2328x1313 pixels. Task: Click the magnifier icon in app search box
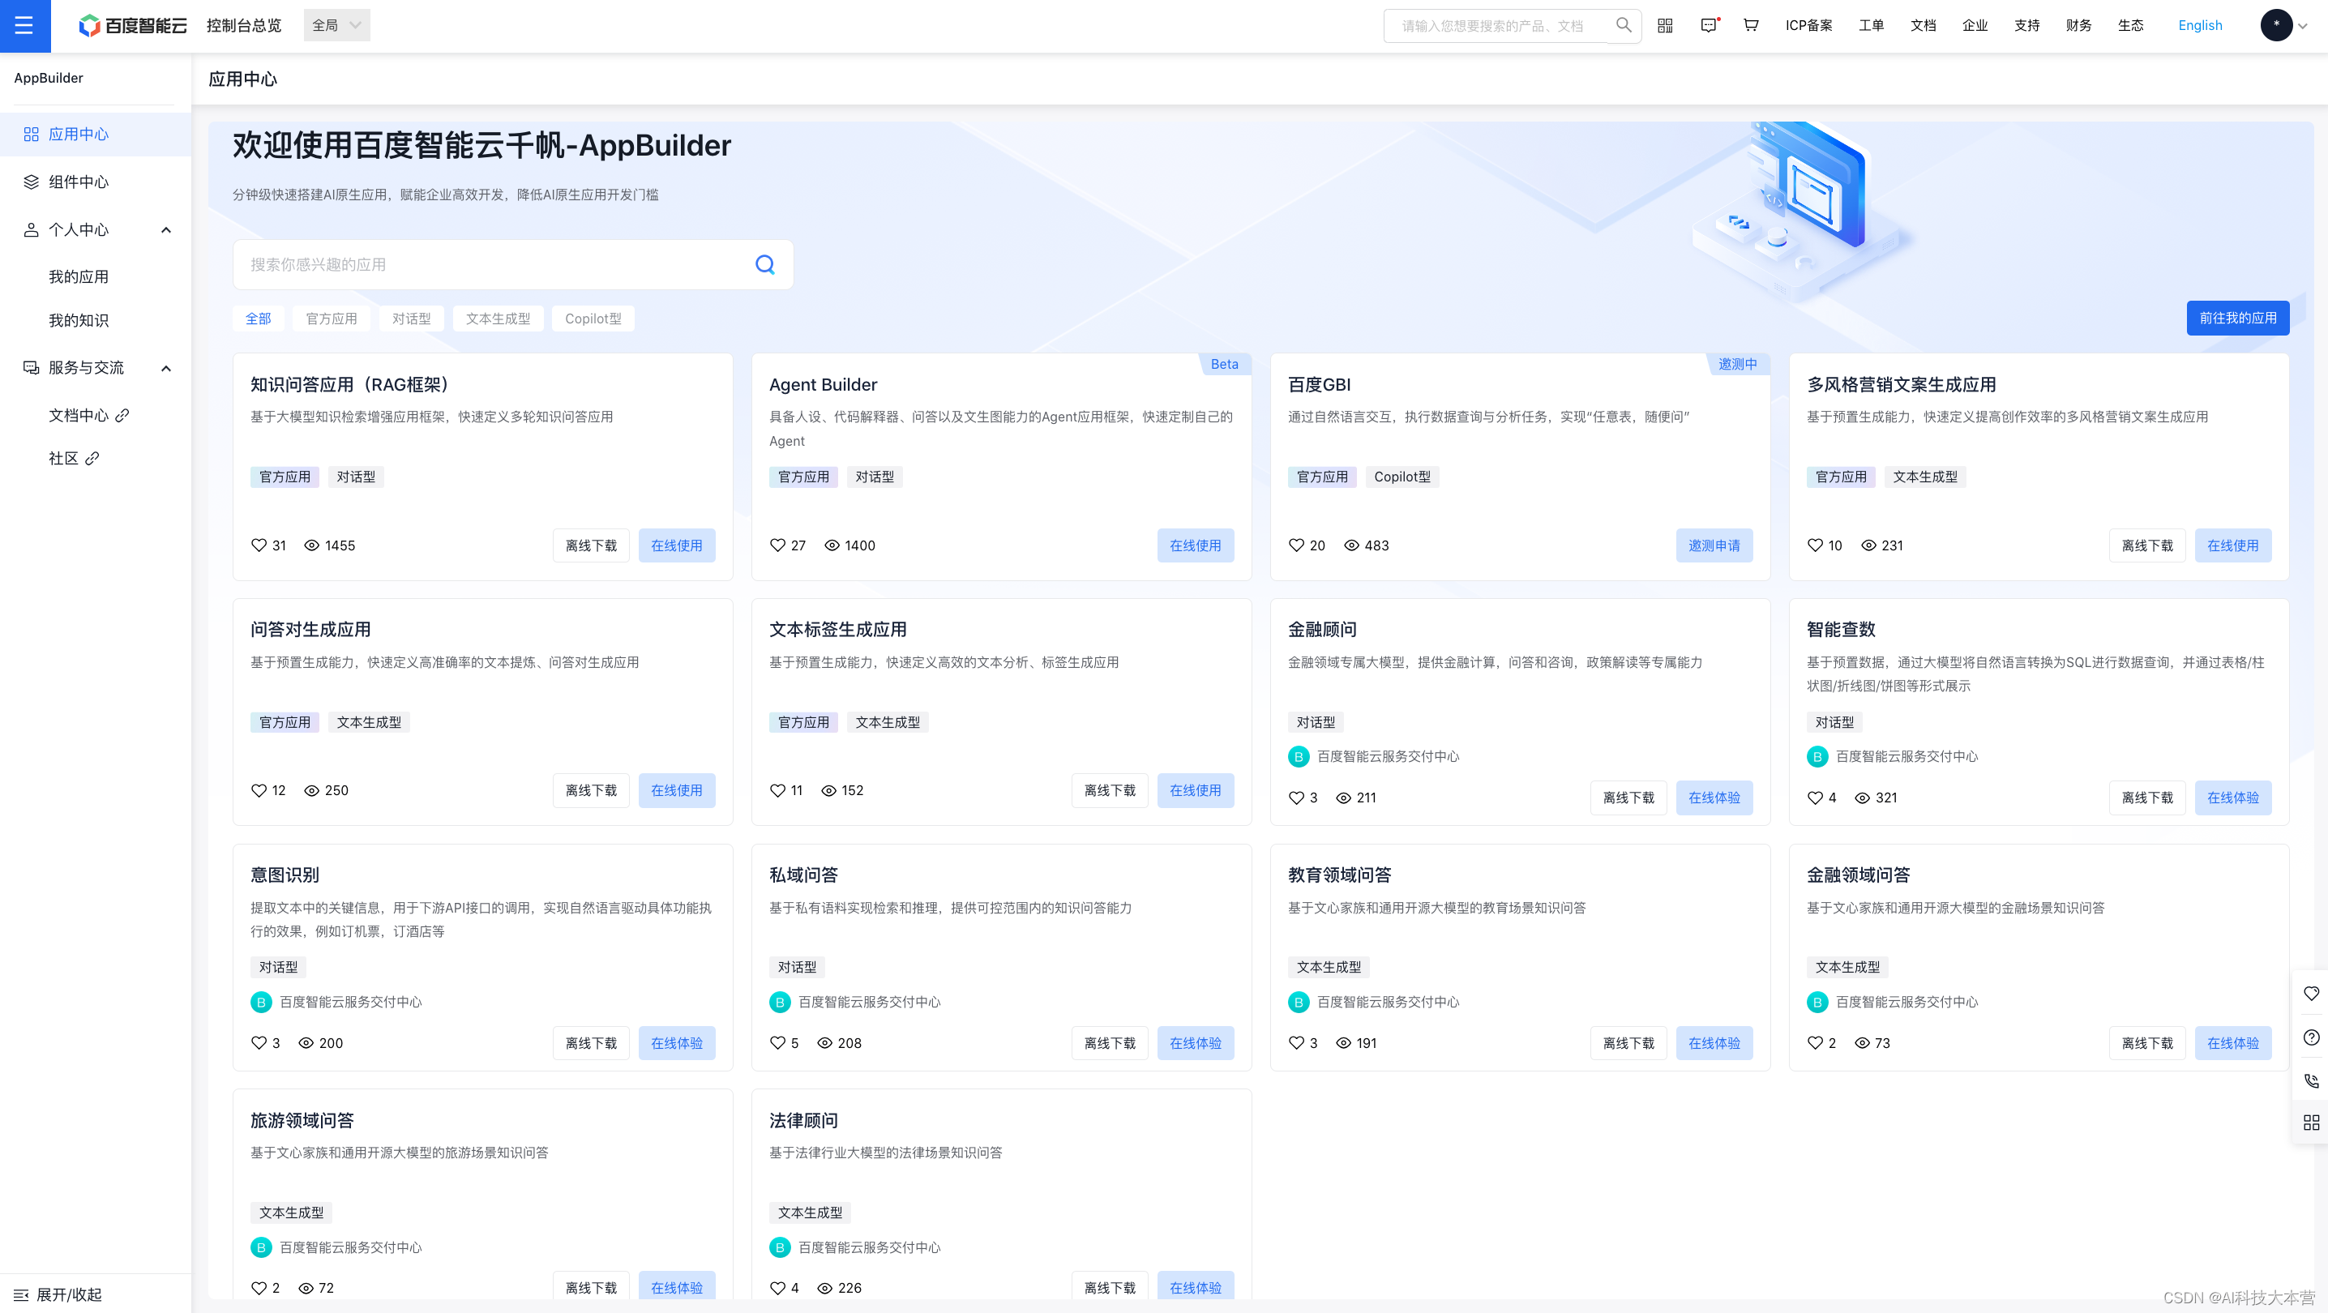[x=764, y=265]
